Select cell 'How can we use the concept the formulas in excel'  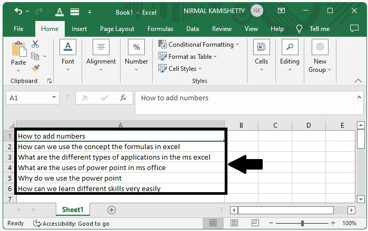[x=121, y=147]
